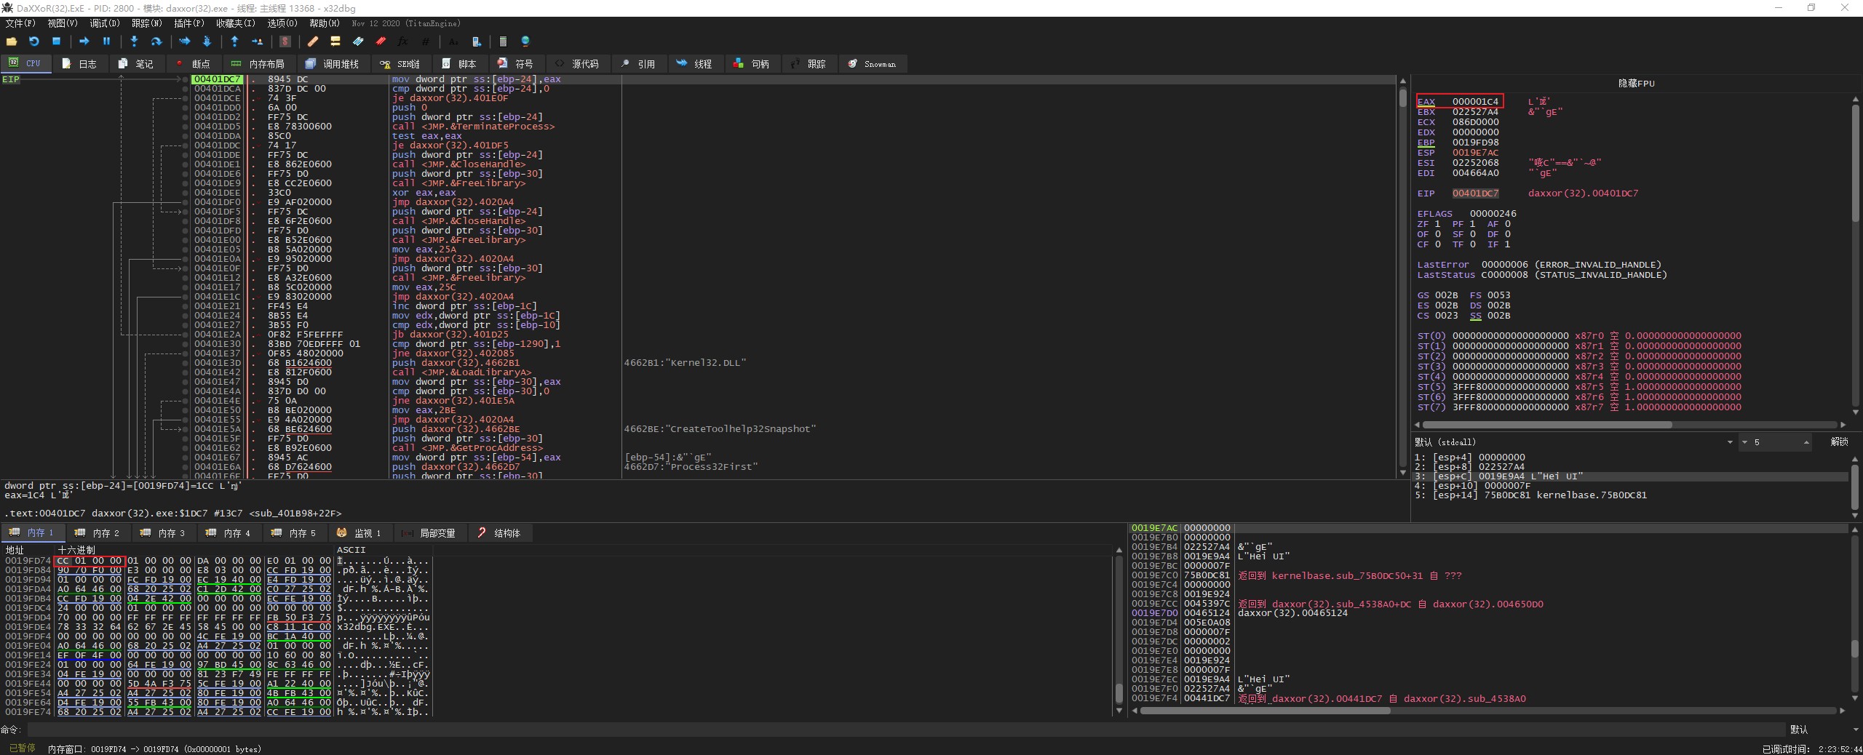
Task: Pause execution using the toolbar pause icon
Action: tap(106, 41)
